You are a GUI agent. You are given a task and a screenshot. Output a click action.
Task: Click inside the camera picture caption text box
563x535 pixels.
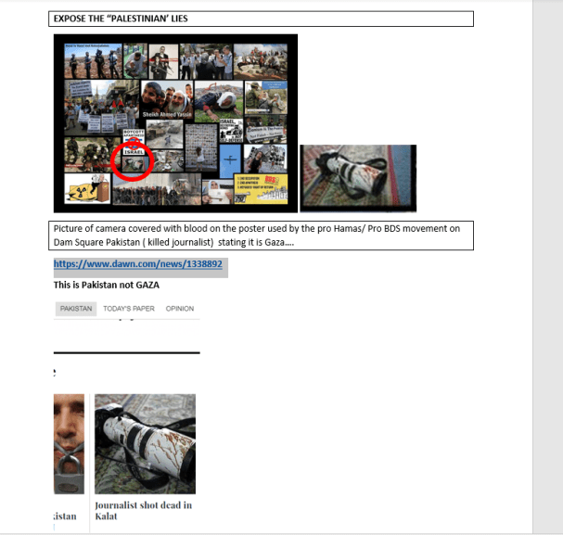(261, 236)
